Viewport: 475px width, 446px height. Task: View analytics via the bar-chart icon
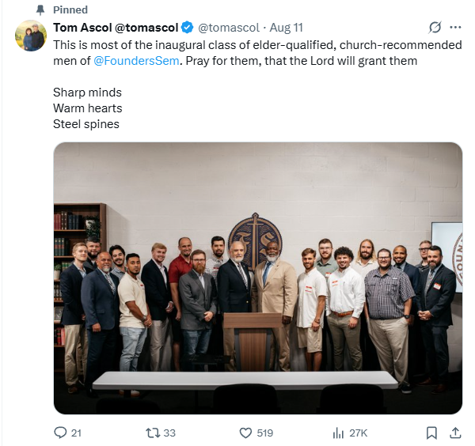click(339, 433)
